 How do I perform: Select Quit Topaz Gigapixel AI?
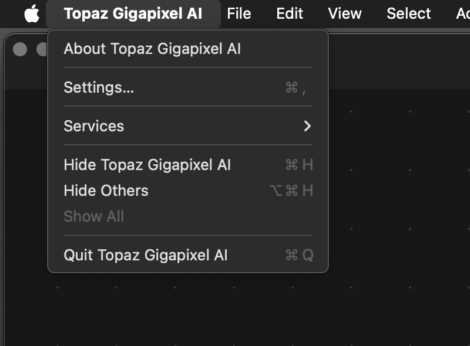point(145,255)
